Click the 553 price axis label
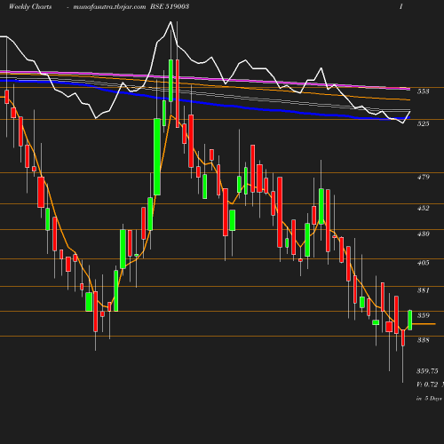This screenshot has width=444, height=444. pyautogui.click(x=423, y=91)
